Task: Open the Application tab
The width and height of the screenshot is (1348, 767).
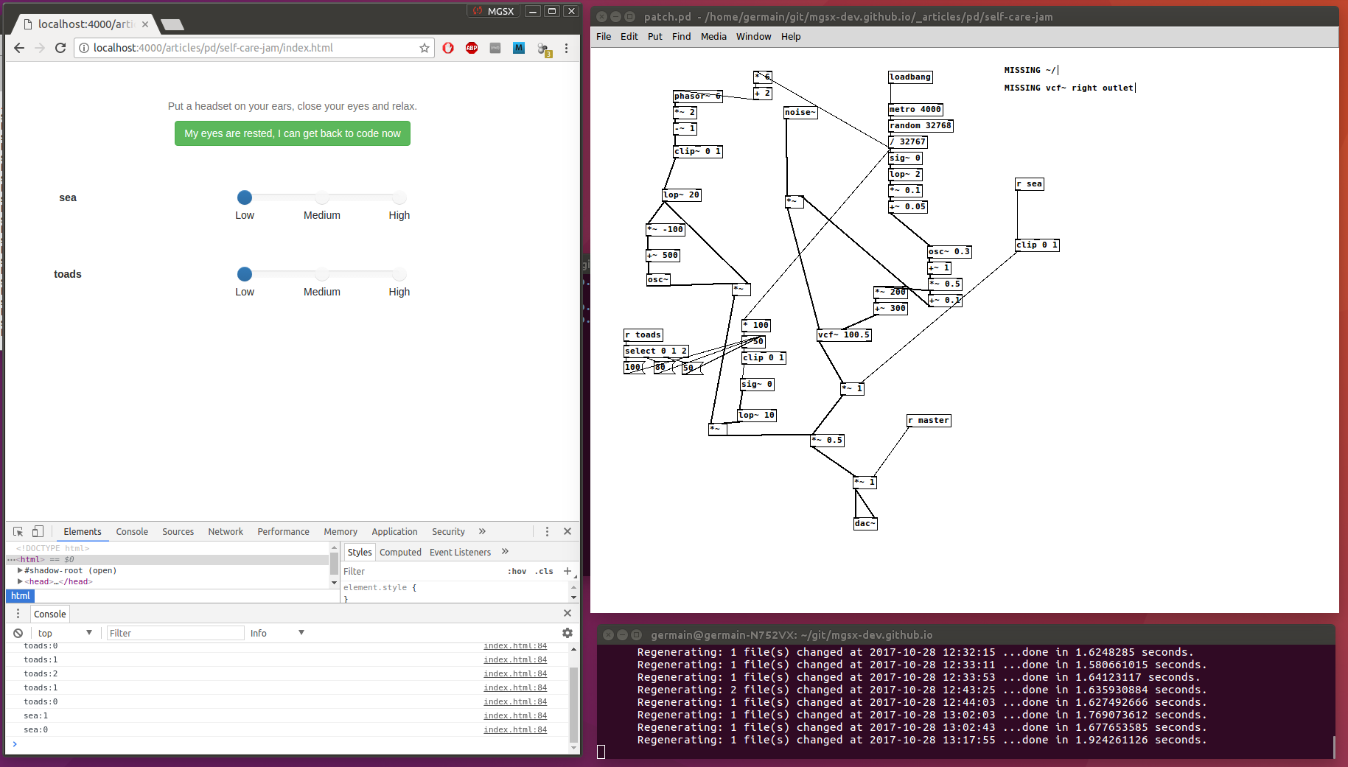Action: coord(394,531)
